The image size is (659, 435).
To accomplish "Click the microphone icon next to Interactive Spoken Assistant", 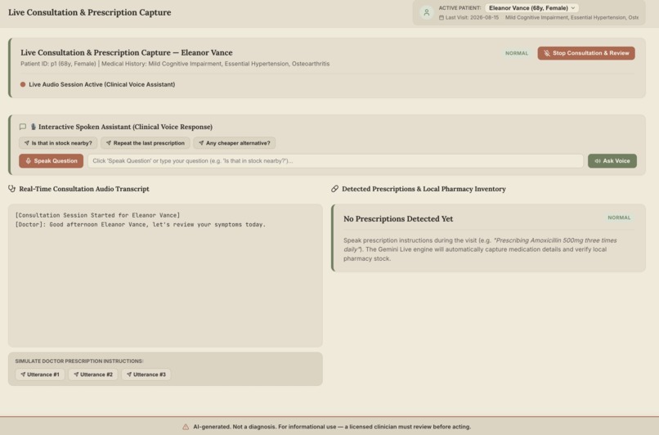I will 34,127.
